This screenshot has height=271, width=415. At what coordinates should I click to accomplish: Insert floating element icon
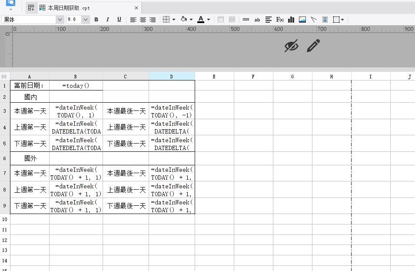click(x=336, y=20)
